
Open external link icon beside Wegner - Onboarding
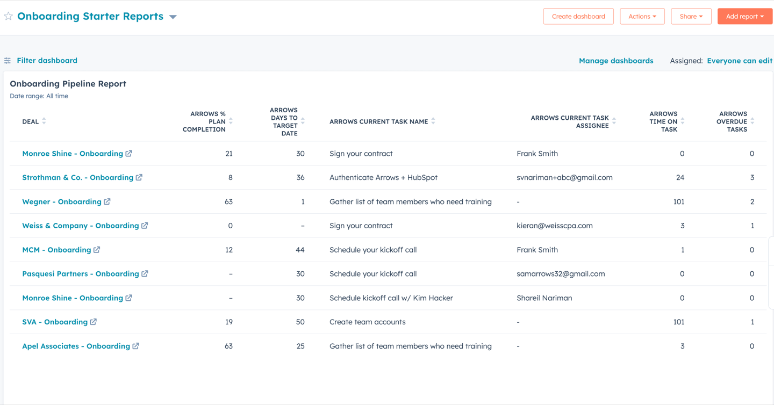(x=107, y=201)
